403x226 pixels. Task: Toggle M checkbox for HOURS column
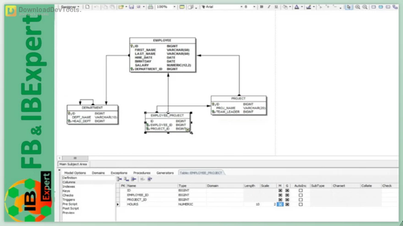280,204
